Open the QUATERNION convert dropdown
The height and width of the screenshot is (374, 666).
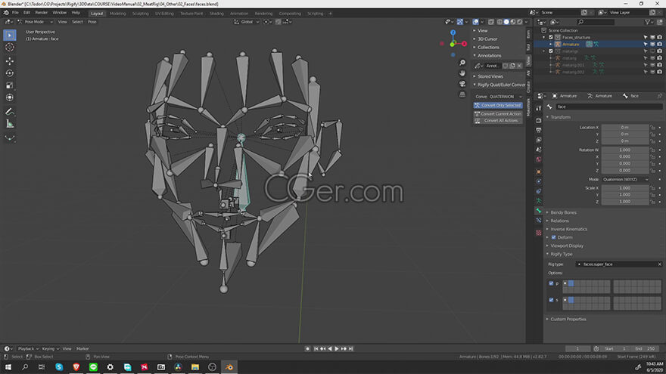505,97
